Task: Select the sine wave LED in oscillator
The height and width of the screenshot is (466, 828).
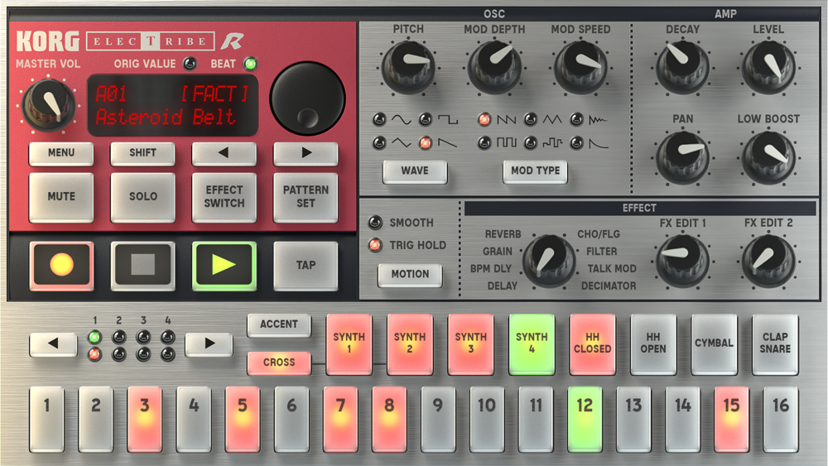Action: pyautogui.click(x=379, y=119)
